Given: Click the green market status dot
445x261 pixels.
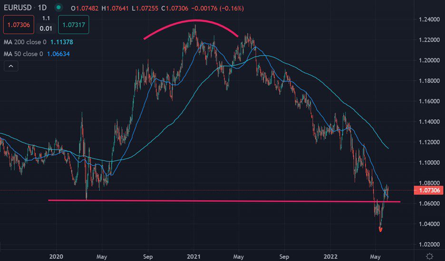Looking at the screenshot, I should [58, 8].
